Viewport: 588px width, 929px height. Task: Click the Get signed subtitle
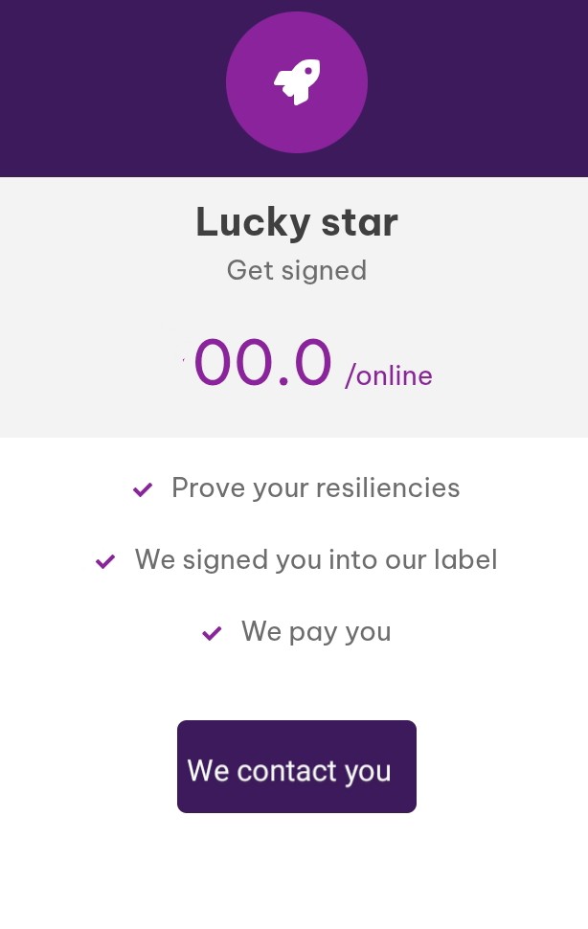point(297,271)
